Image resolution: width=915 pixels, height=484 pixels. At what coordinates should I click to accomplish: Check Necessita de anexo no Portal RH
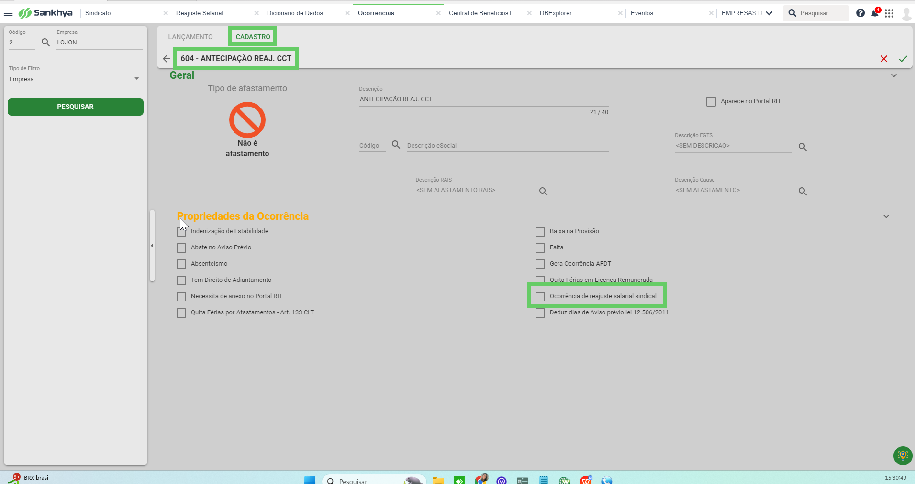pyautogui.click(x=181, y=297)
